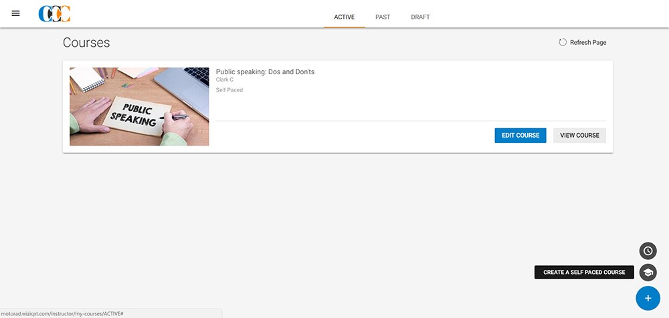Open the hamburger navigation menu
Screen dimensions: 669x318
click(16, 13)
